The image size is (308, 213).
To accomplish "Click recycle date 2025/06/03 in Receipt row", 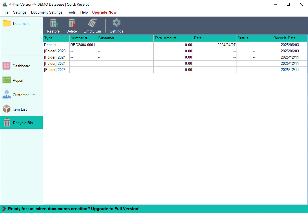I will pos(290,45).
